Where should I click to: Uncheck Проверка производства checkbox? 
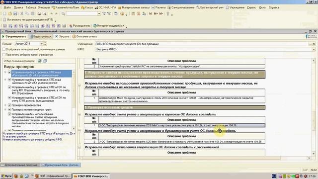pyautogui.click(x=9, y=105)
